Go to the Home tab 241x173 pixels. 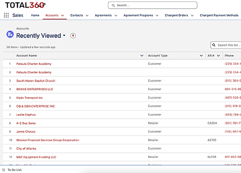35,15
